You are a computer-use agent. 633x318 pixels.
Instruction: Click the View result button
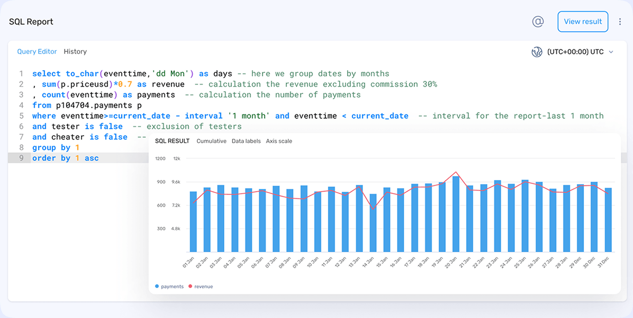point(582,21)
